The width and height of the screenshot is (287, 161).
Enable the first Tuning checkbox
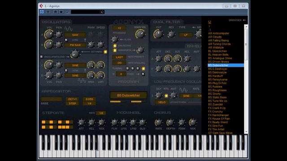(127, 68)
